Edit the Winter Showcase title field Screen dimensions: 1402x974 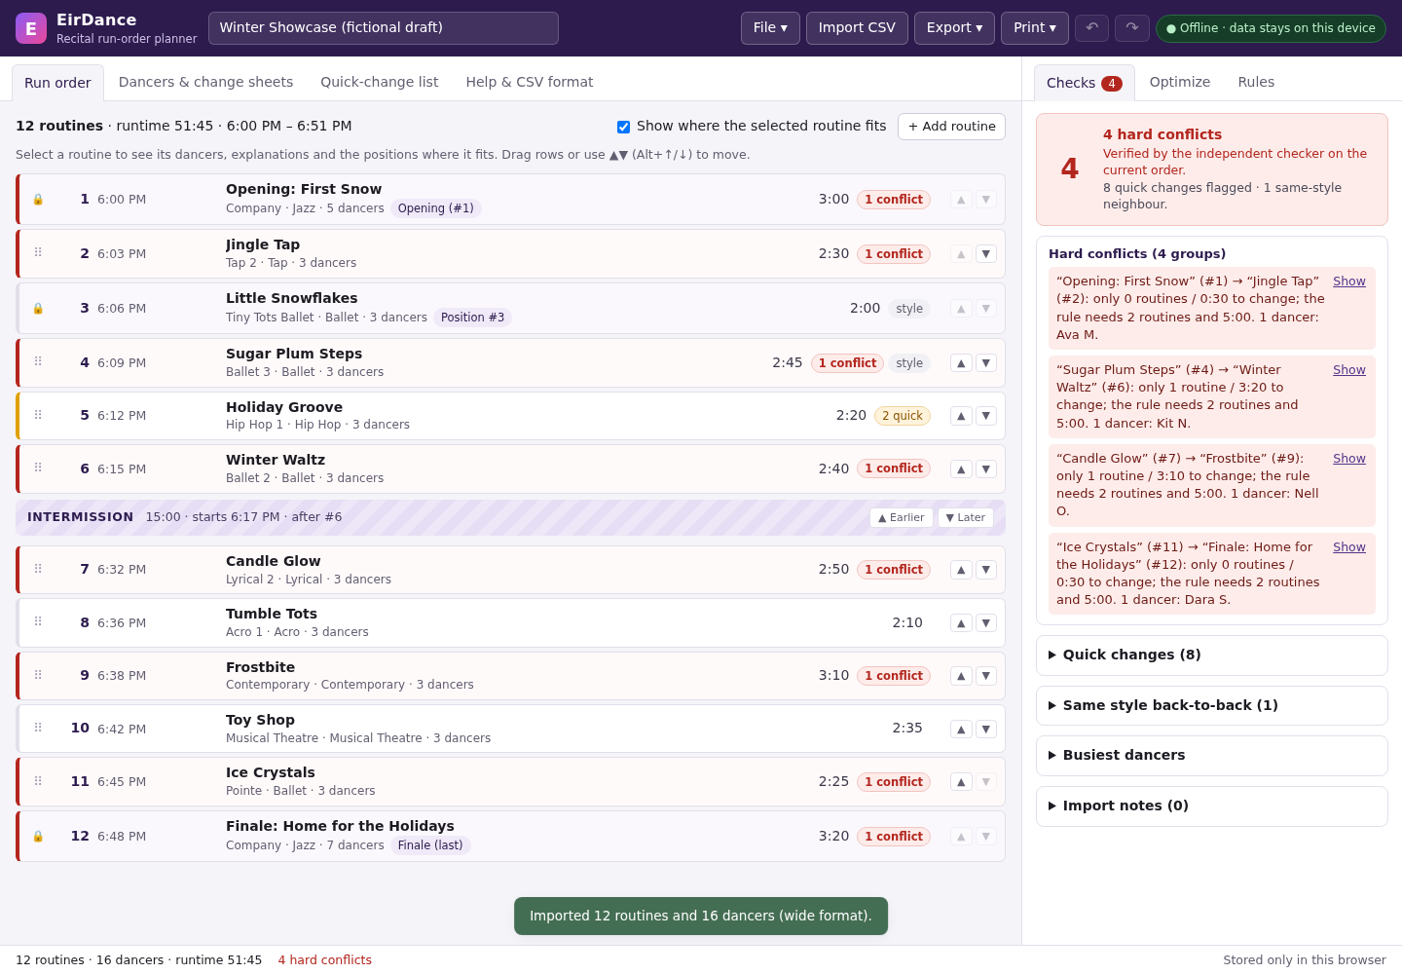tap(384, 28)
